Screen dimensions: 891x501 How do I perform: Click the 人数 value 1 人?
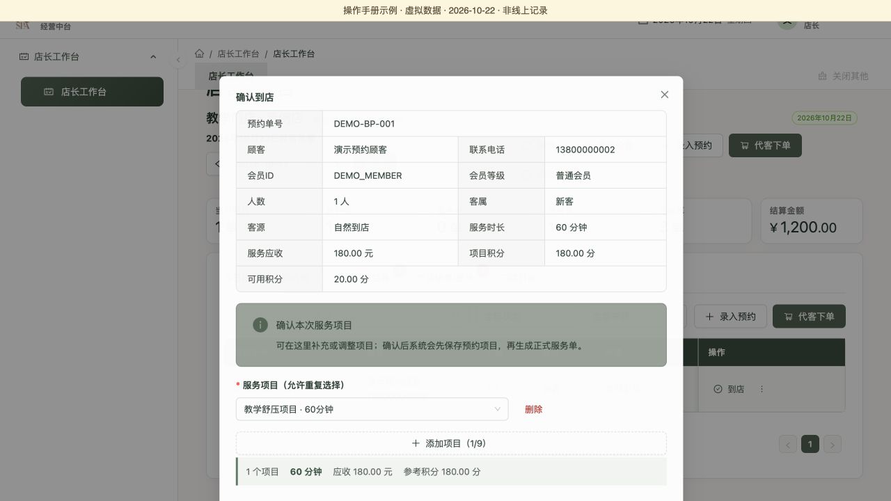coord(341,201)
